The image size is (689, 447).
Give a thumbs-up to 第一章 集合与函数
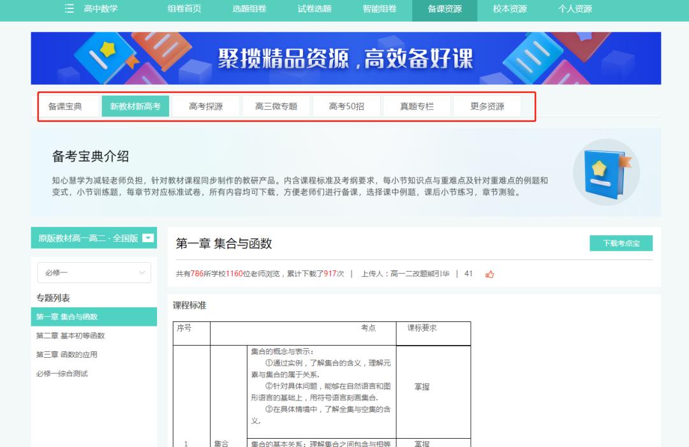click(x=490, y=274)
